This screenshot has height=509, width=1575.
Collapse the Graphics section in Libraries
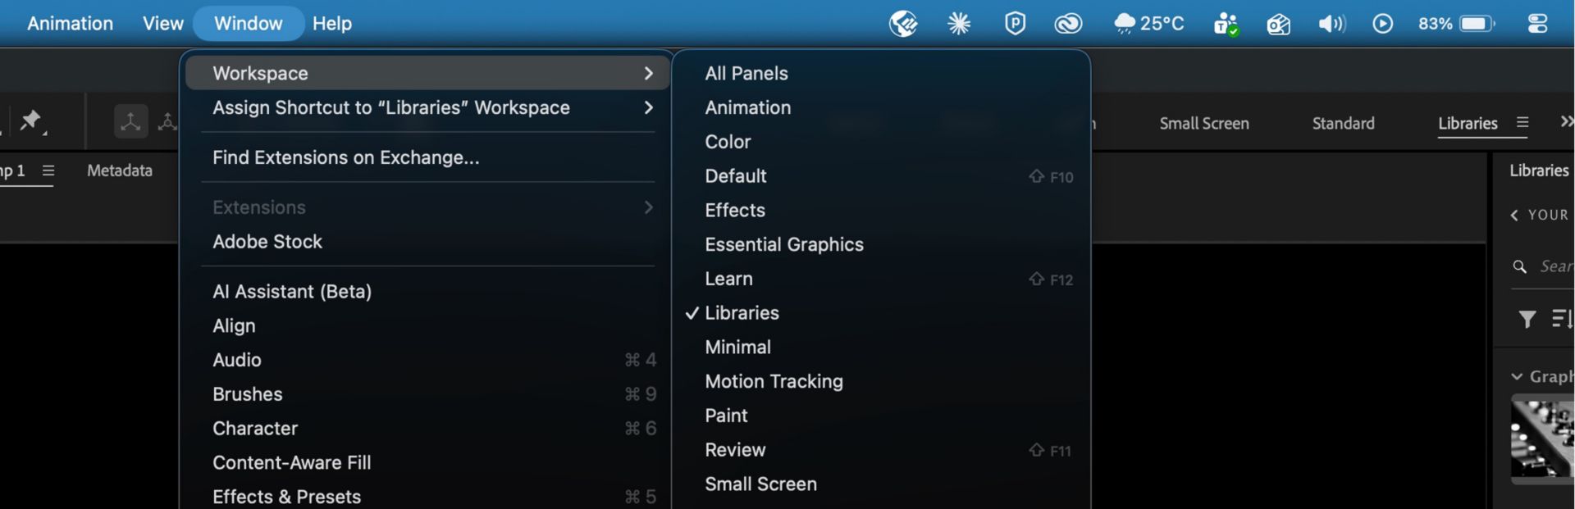tap(1516, 376)
